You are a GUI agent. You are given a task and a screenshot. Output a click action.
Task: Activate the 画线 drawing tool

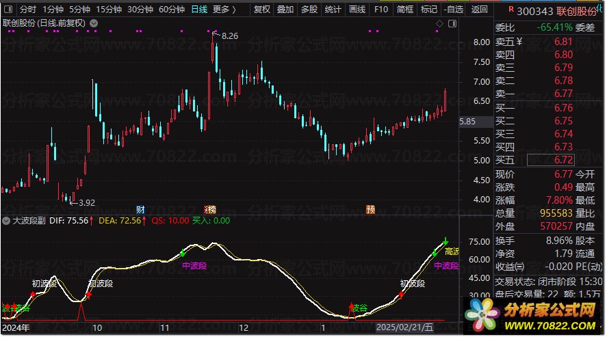coord(357,10)
